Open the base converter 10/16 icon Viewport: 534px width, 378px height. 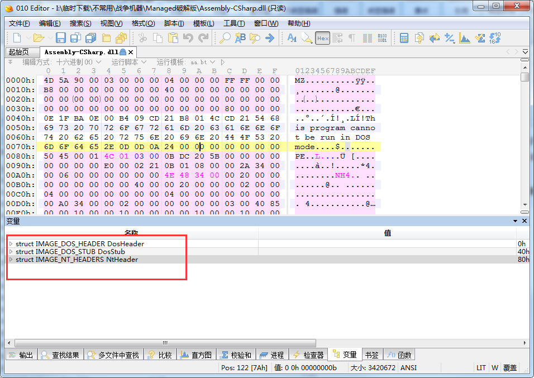pyautogui.click(x=495, y=38)
